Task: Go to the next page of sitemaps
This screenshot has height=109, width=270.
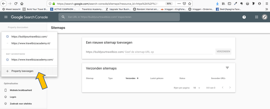Action: 230,88
